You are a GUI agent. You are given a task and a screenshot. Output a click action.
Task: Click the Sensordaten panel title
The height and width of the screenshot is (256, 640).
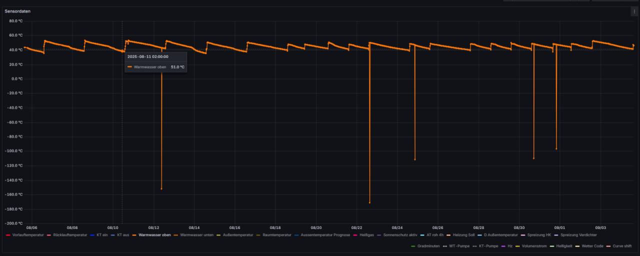(17, 10)
